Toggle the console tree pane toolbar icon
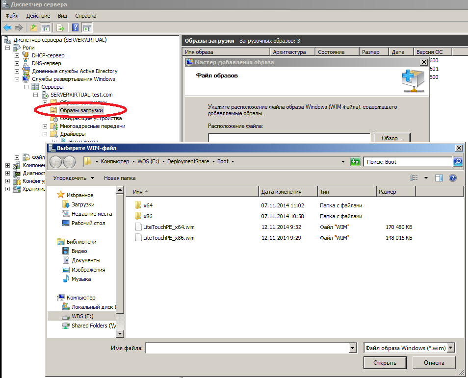This screenshot has height=378, width=468. [45, 28]
